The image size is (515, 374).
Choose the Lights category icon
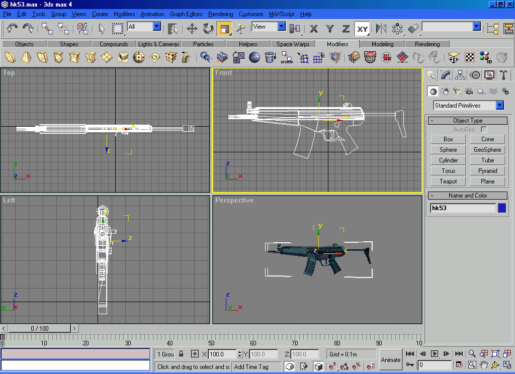click(x=457, y=91)
